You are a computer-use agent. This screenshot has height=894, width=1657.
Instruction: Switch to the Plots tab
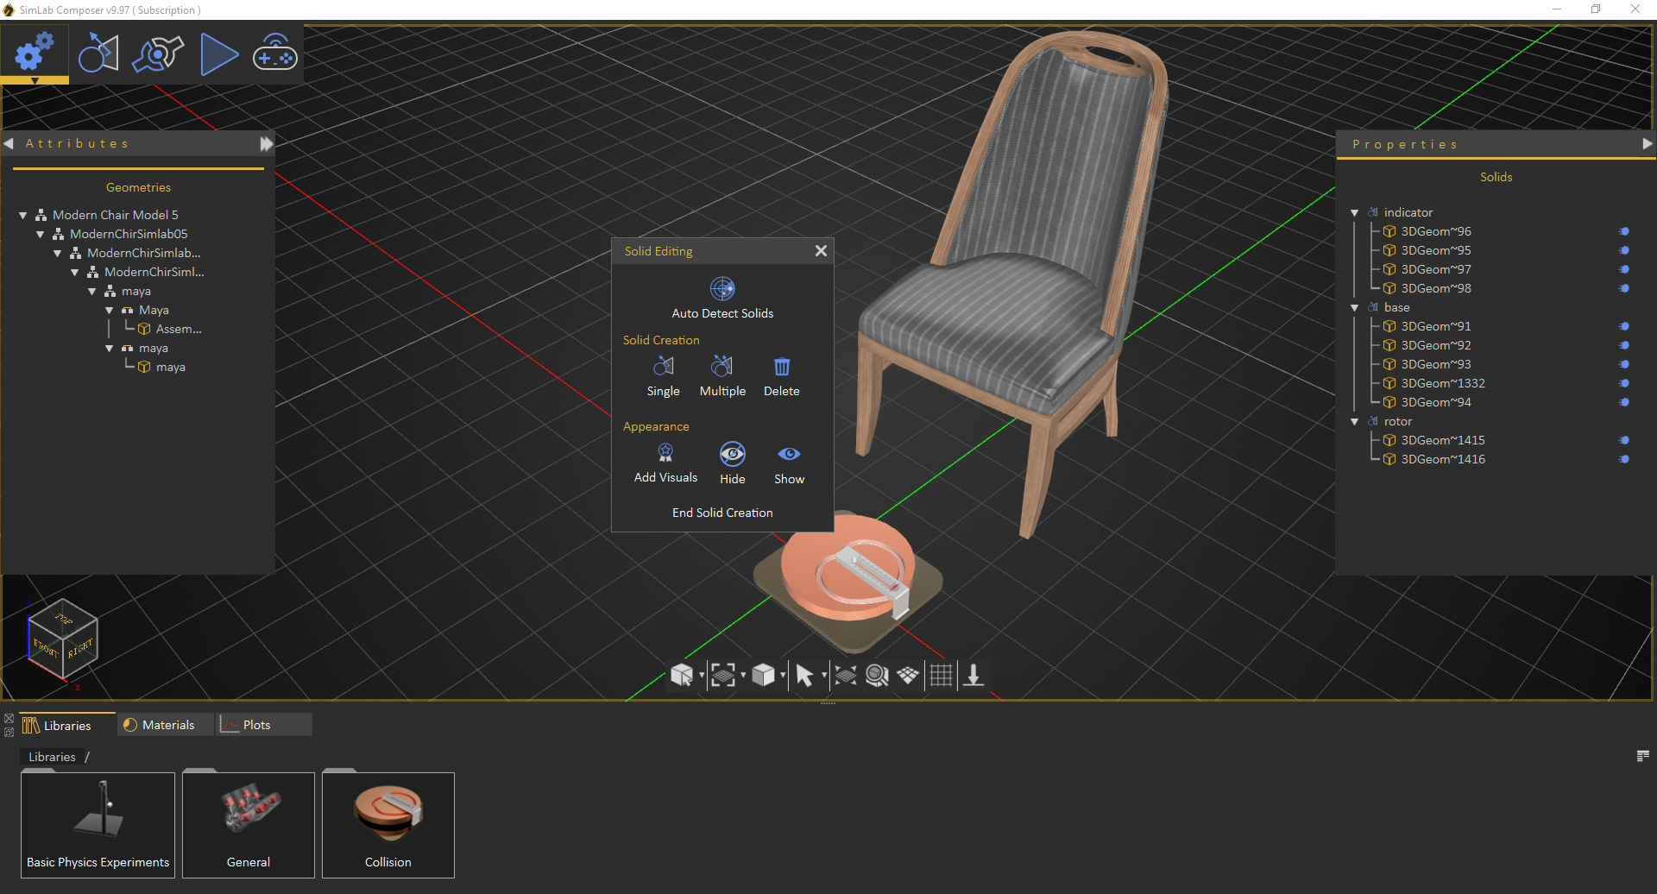tap(264, 725)
